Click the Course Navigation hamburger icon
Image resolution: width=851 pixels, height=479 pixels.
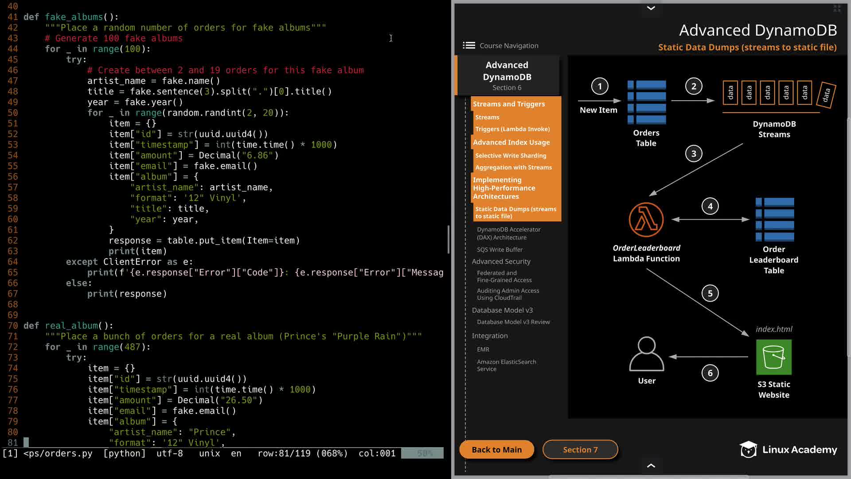(468, 45)
